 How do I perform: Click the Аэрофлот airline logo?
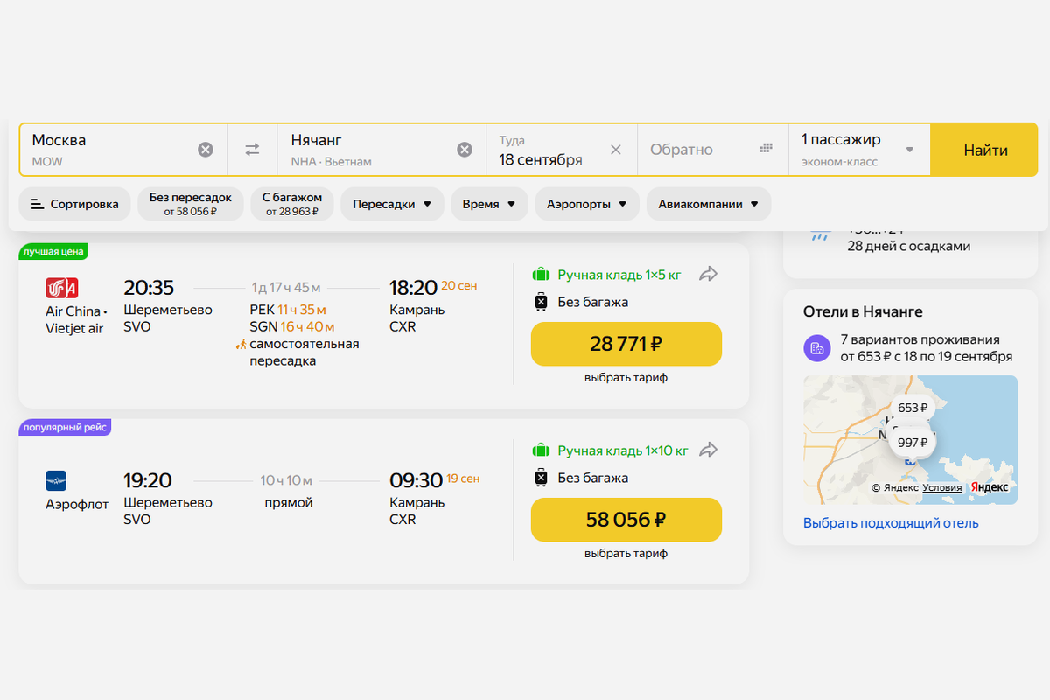[x=56, y=480]
